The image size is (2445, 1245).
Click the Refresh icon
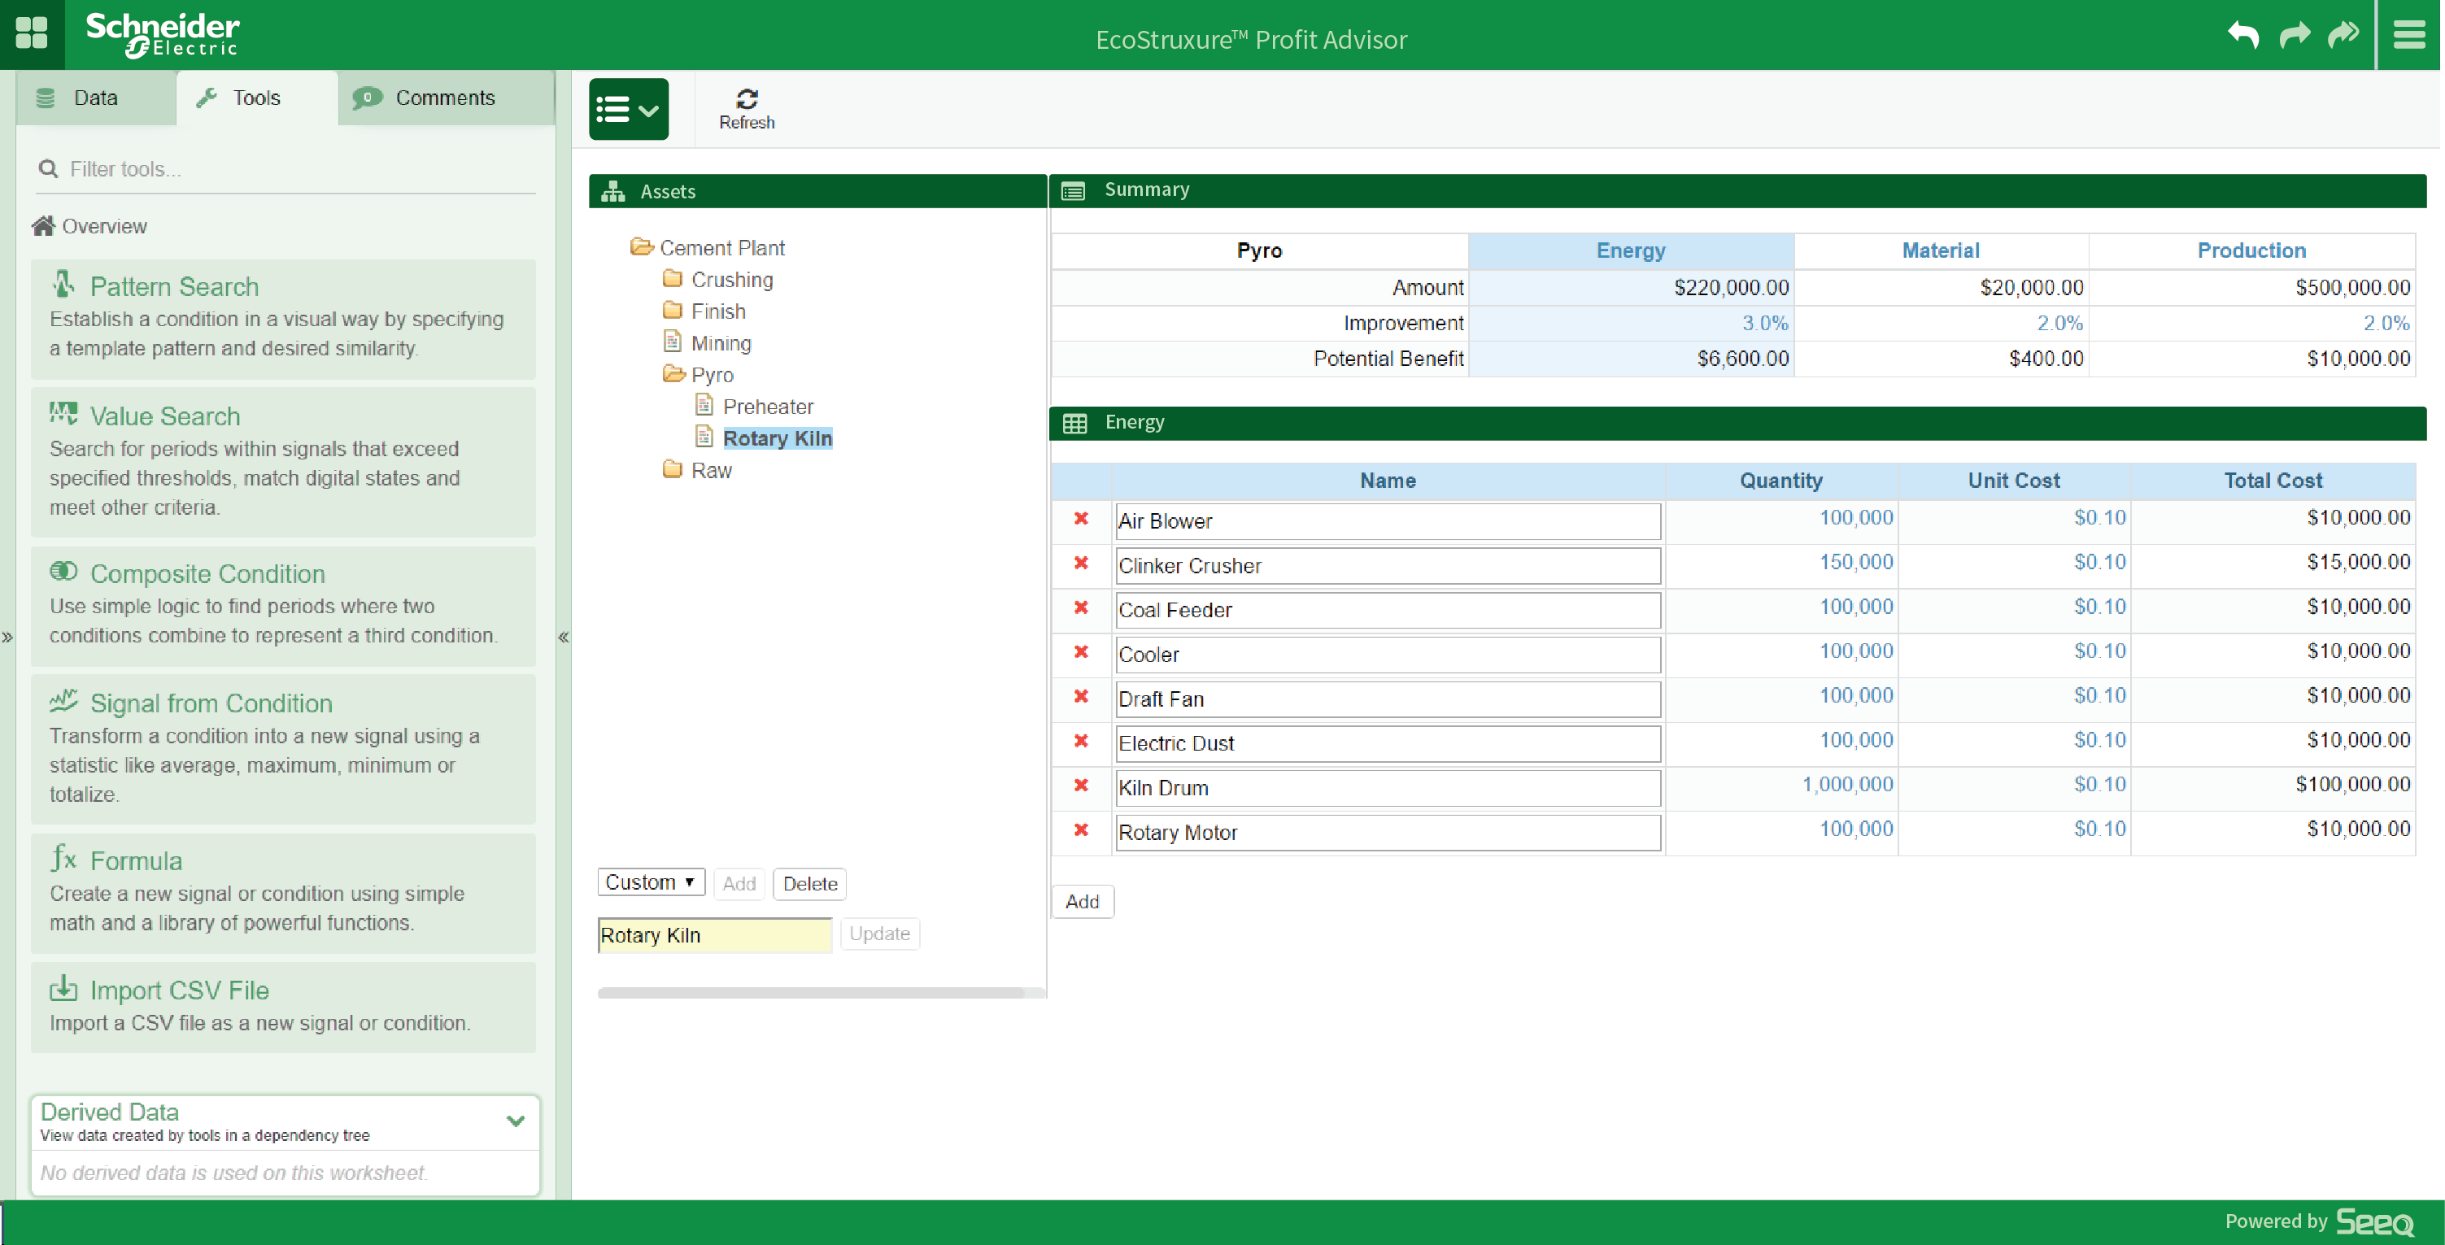coord(747,98)
